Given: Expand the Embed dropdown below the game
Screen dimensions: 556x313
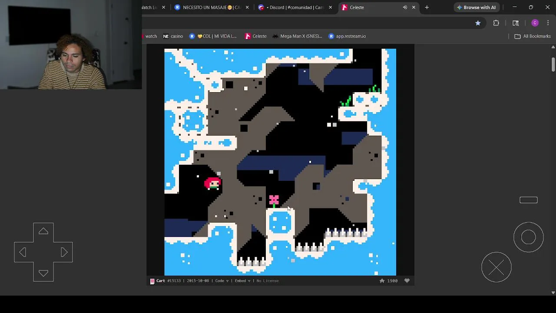Looking at the screenshot, I should coord(242,281).
